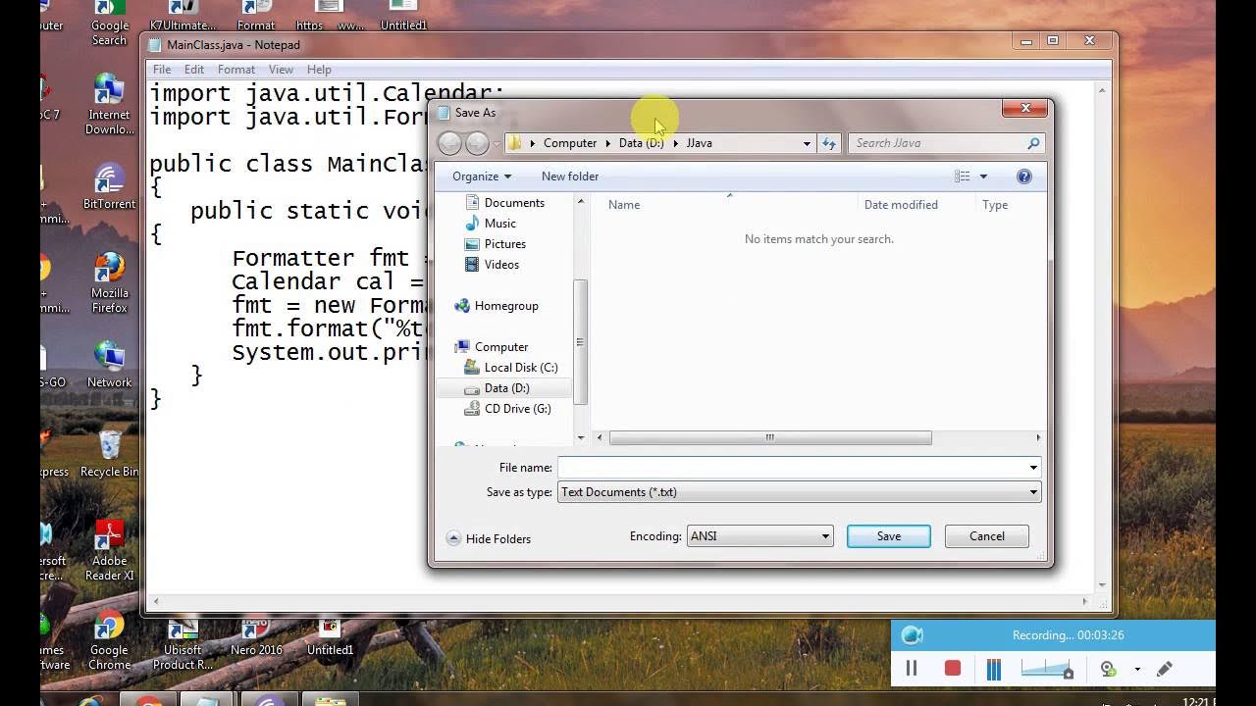This screenshot has width=1256, height=706.
Task: Click the Untitled1 icon next to Nero 2016
Action: point(330,637)
